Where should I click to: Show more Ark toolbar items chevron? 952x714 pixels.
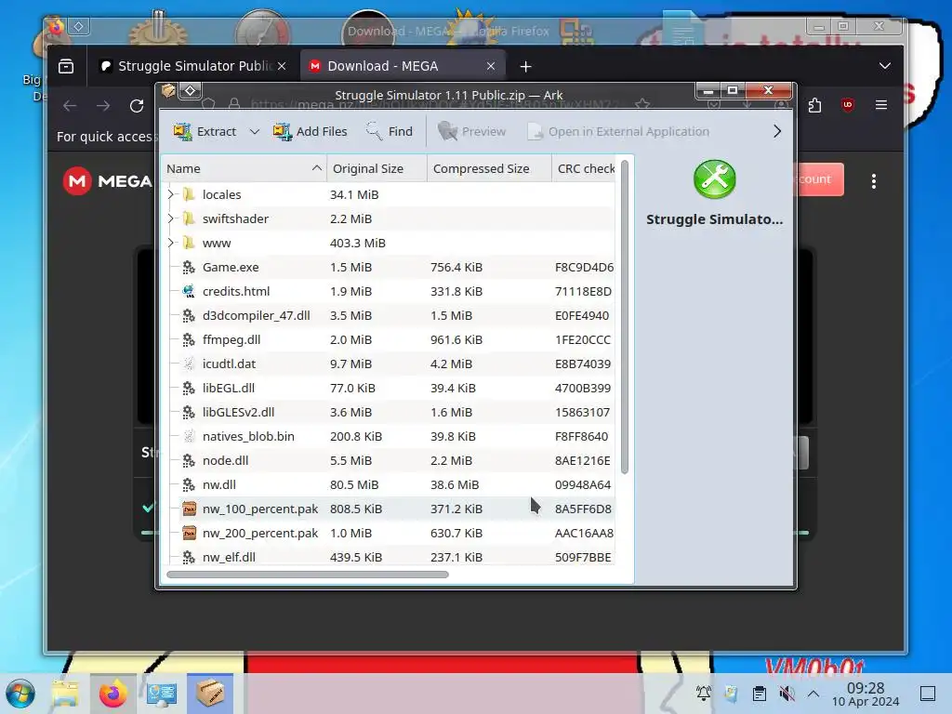click(776, 131)
